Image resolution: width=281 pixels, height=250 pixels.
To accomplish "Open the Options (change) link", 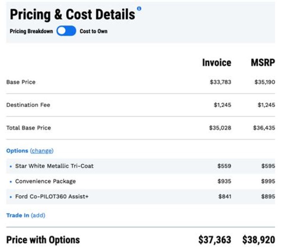I will [42, 151].
